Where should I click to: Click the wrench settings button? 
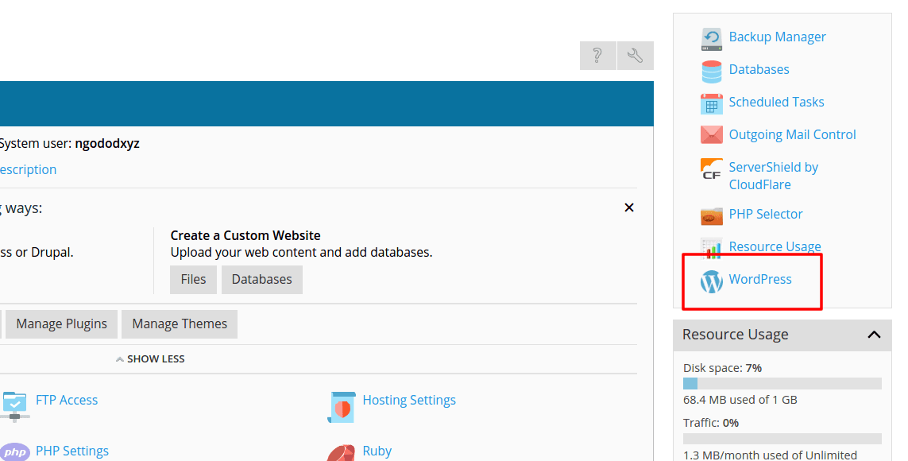click(x=636, y=56)
